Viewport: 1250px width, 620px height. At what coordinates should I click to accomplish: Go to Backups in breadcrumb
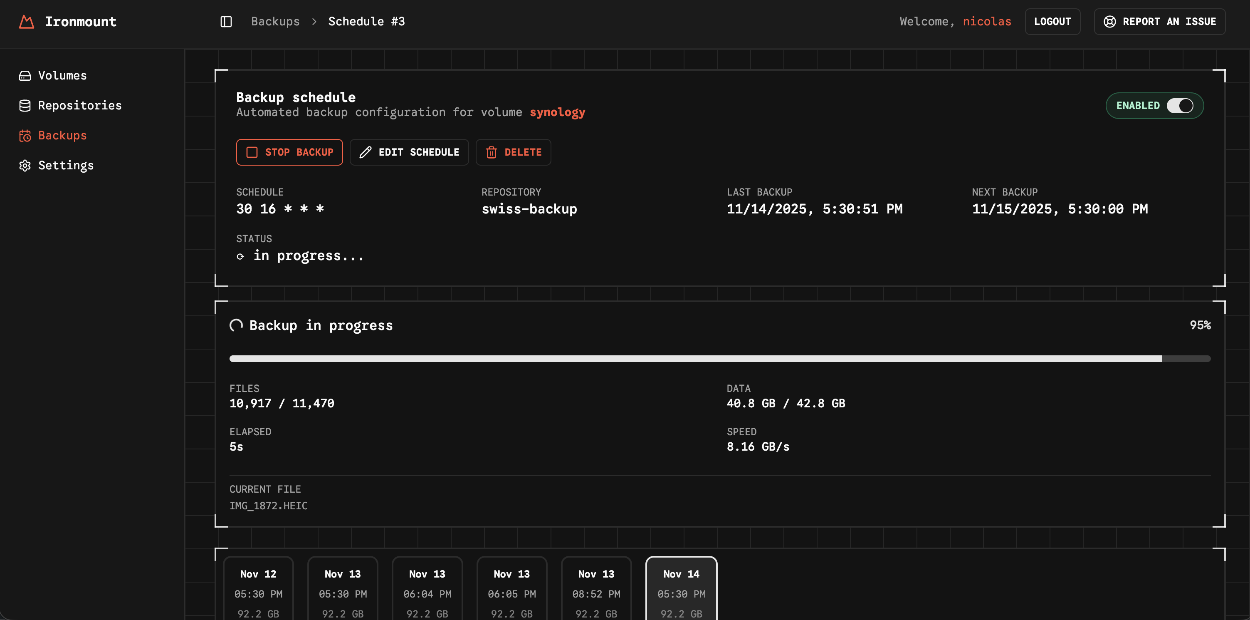click(x=275, y=22)
